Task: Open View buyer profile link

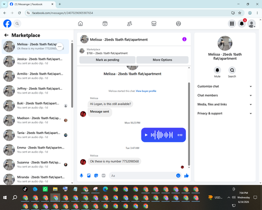Action: (x=146, y=91)
